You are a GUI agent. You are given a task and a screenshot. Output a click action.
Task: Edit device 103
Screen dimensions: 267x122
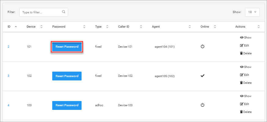(x=244, y=104)
